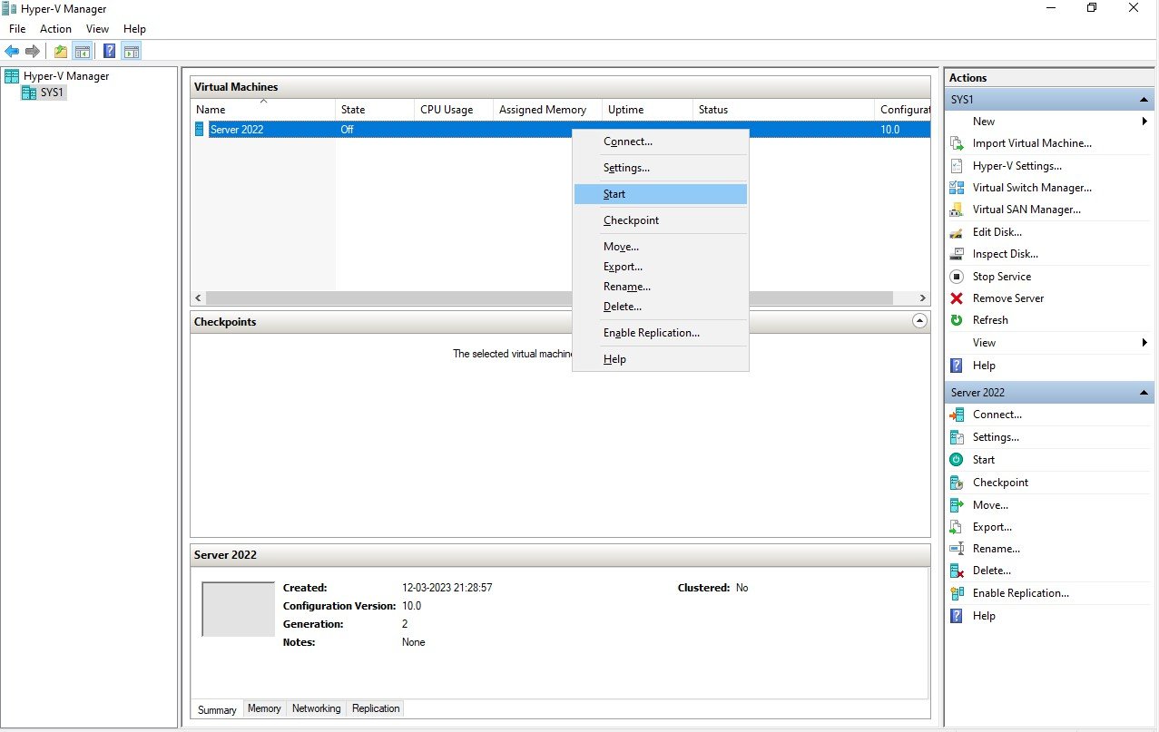
Task: Click the Import Virtual Machine icon
Action: (957, 143)
